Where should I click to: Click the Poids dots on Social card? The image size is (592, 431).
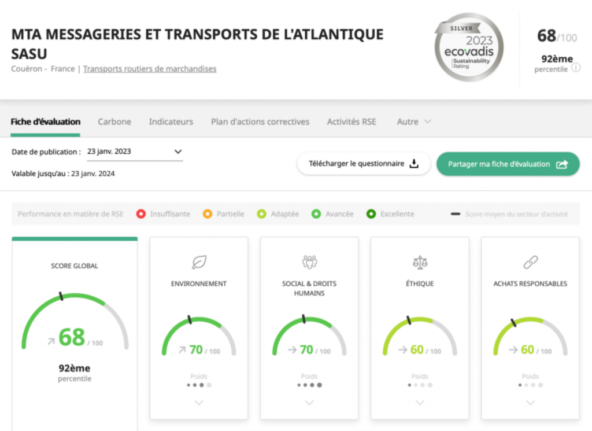point(309,385)
